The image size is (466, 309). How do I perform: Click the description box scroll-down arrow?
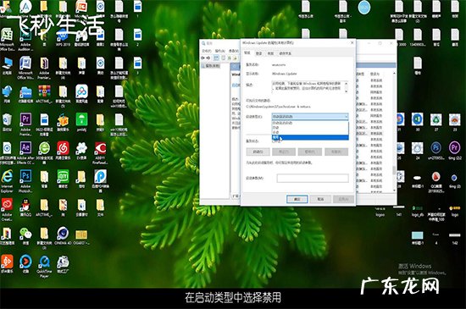pyautogui.click(x=346, y=91)
